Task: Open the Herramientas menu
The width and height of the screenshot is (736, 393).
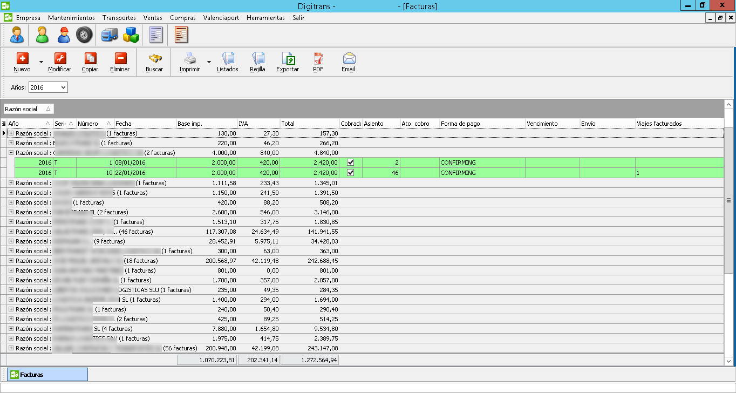Action: (x=265, y=18)
